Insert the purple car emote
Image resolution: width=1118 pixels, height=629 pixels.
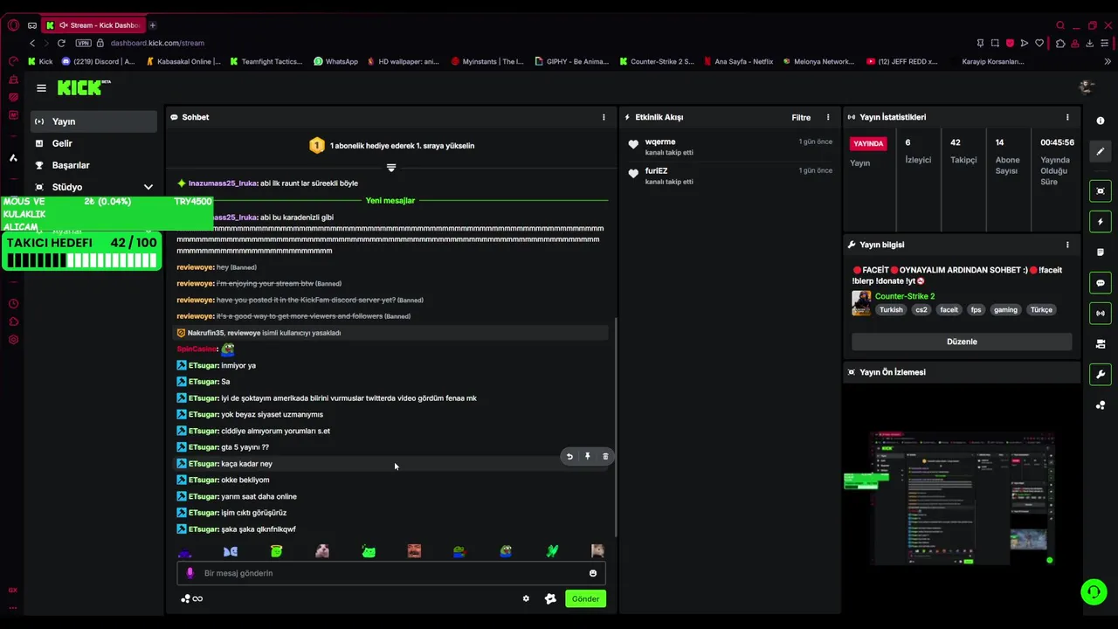[x=184, y=552]
